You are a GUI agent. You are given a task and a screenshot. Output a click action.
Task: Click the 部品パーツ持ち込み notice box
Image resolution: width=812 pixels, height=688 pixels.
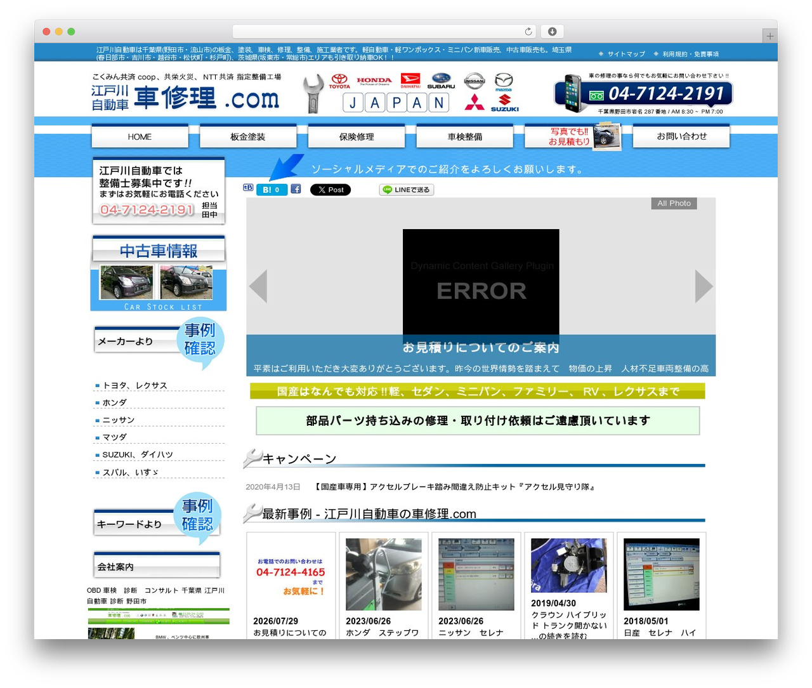478,421
